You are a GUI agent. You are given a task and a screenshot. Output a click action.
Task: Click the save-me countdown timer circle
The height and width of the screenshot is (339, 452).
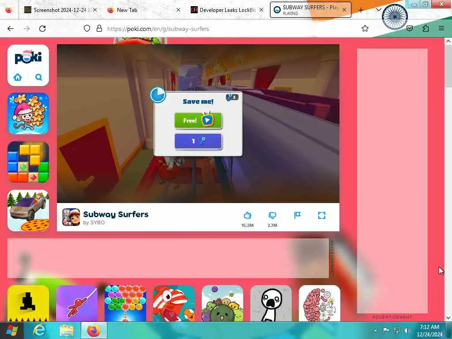point(158,95)
